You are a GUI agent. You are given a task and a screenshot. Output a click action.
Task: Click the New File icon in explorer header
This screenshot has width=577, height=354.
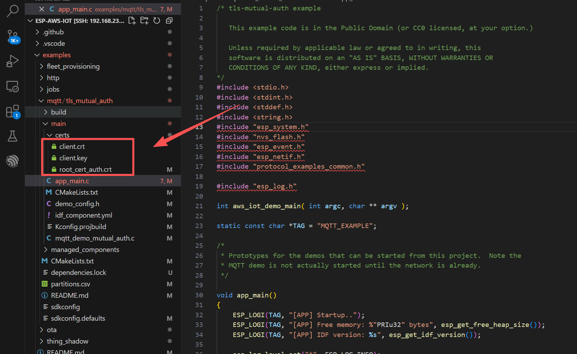132,21
